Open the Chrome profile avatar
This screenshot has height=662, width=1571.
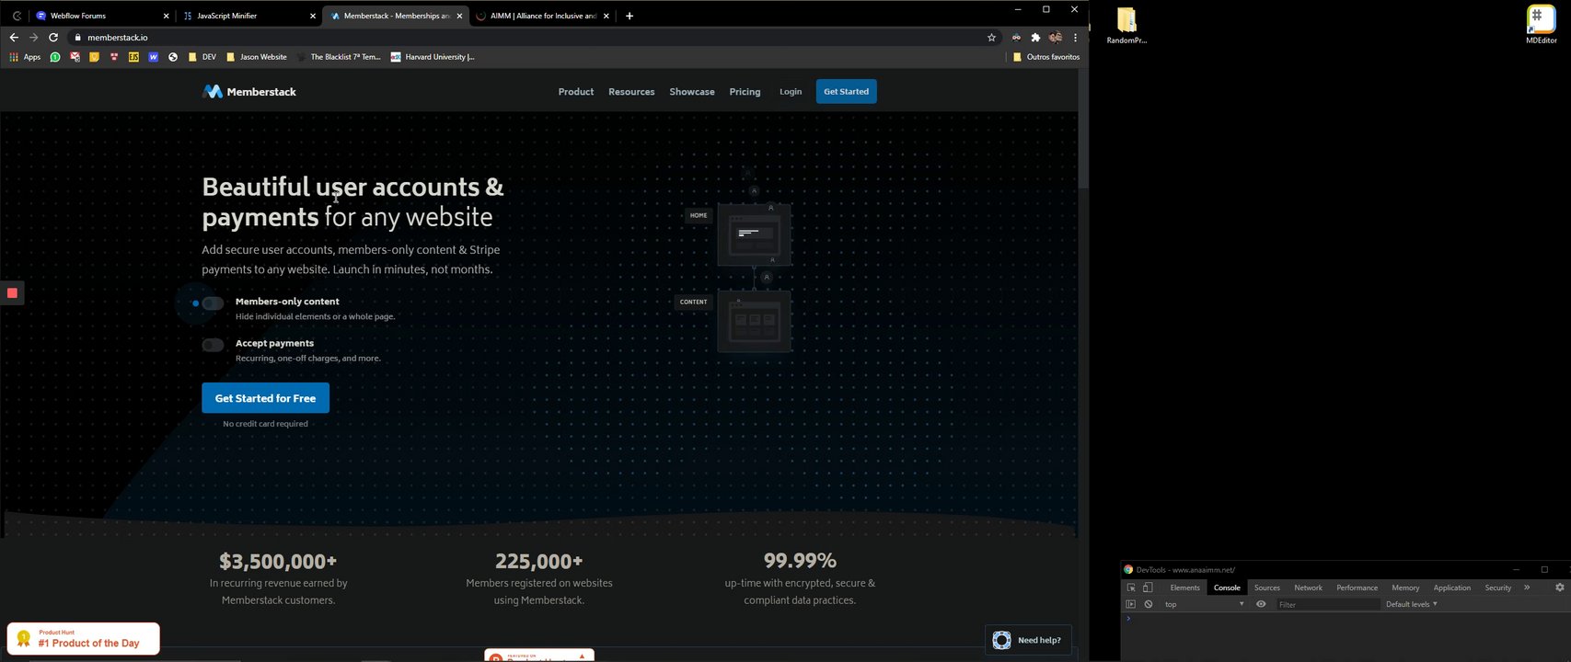point(1055,38)
